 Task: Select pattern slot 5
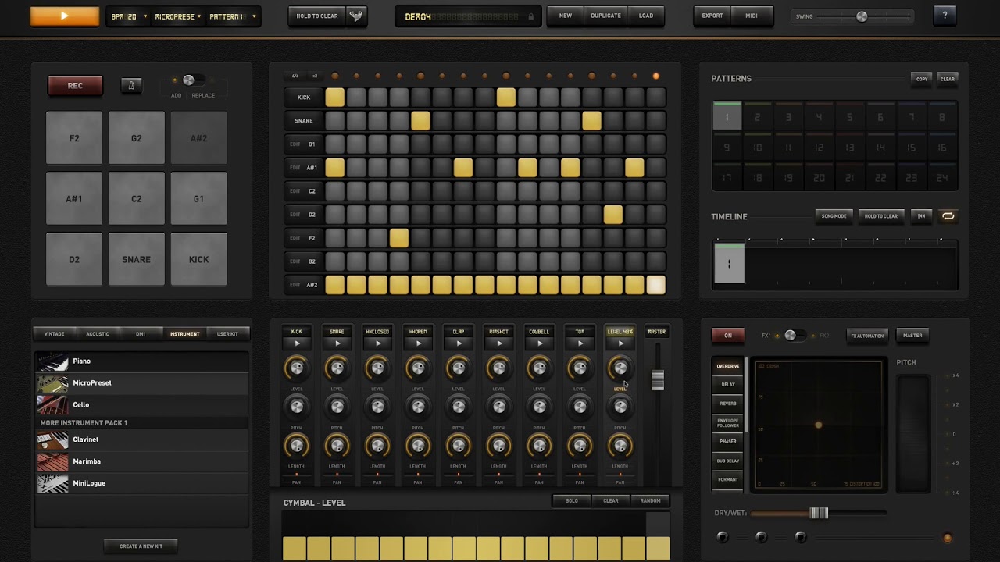(x=849, y=116)
